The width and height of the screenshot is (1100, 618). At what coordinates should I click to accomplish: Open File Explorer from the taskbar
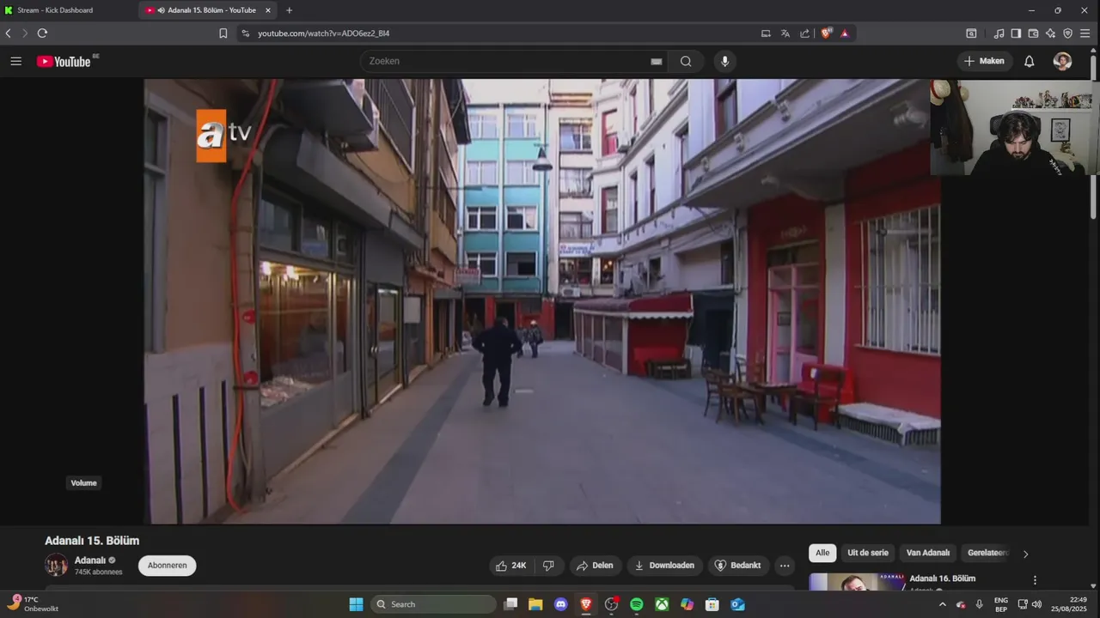(535, 604)
